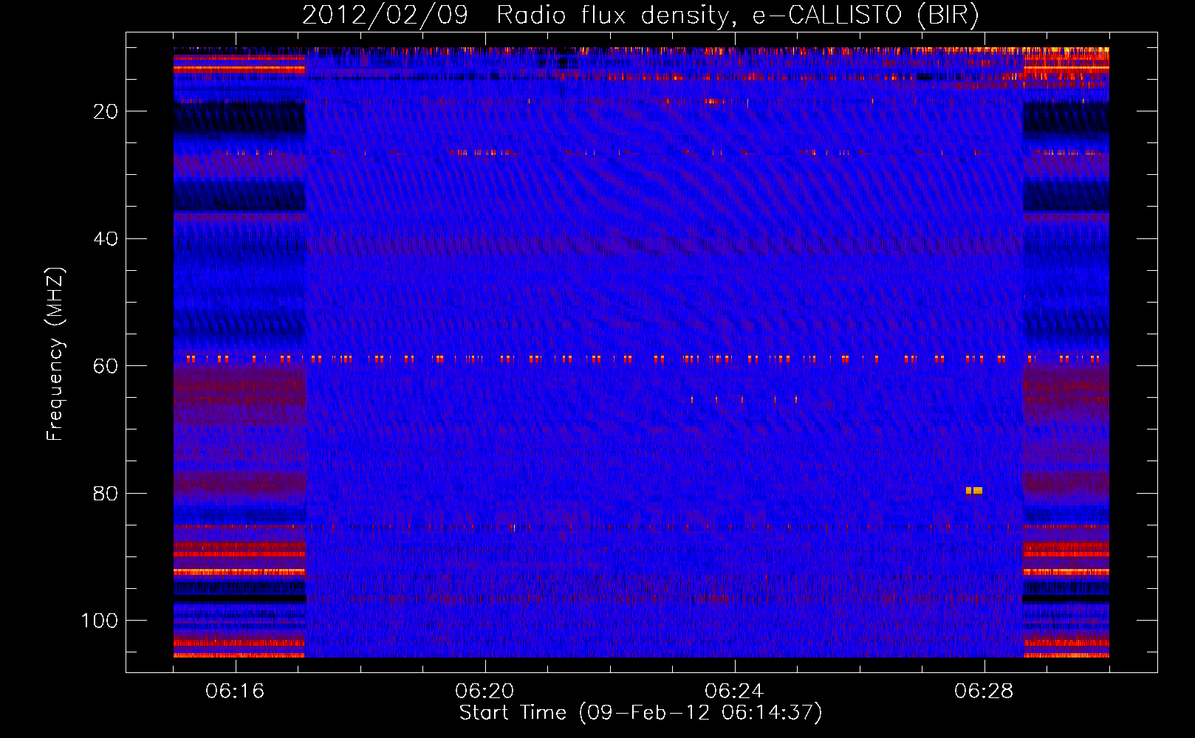Click the orange burst spot near 80 MHz
The width and height of the screenshot is (1195, 738).
[974, 491]
